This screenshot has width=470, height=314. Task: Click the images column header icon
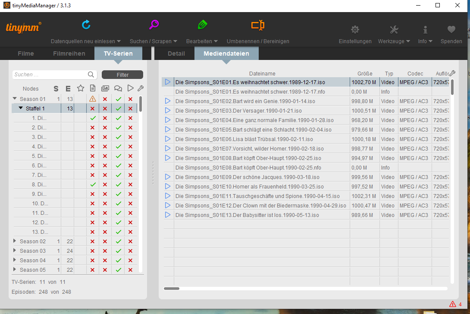click(x=105, y=88)
